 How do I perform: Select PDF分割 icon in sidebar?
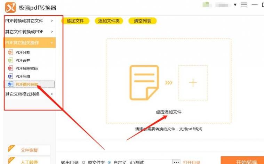(x=10, y=52)
